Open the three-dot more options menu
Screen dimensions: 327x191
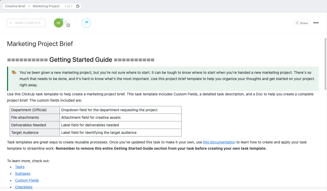coord(316,23)
